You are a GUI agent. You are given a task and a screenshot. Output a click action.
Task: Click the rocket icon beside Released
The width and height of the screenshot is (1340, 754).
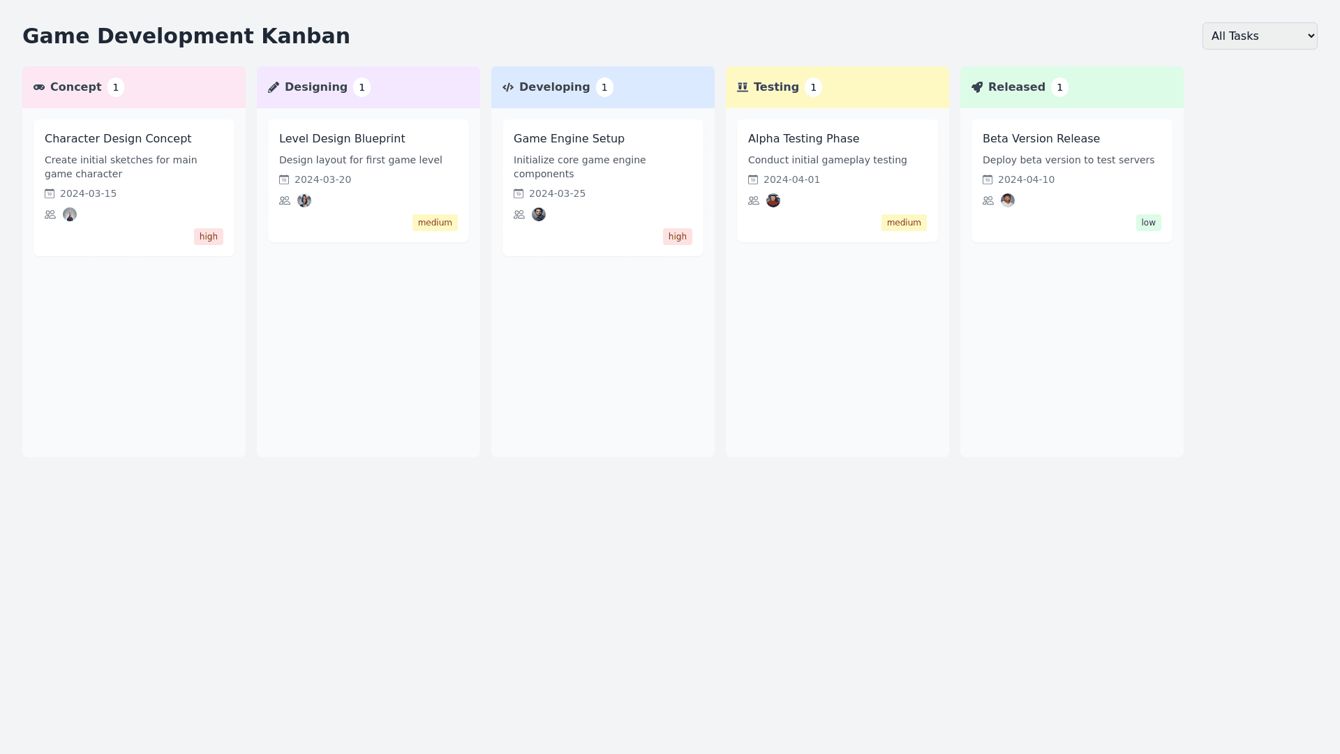tap(977, 87)
